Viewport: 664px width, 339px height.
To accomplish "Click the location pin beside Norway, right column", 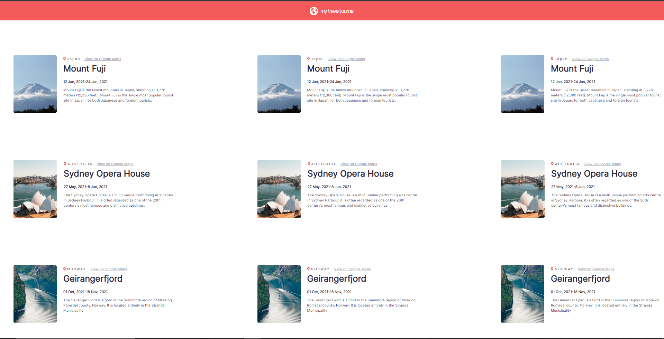I will coord(552,269).
